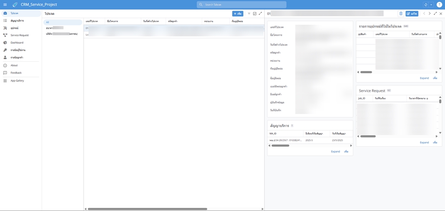Click right arrow of Service Request horizontal scrollbar

click(437, 136)
